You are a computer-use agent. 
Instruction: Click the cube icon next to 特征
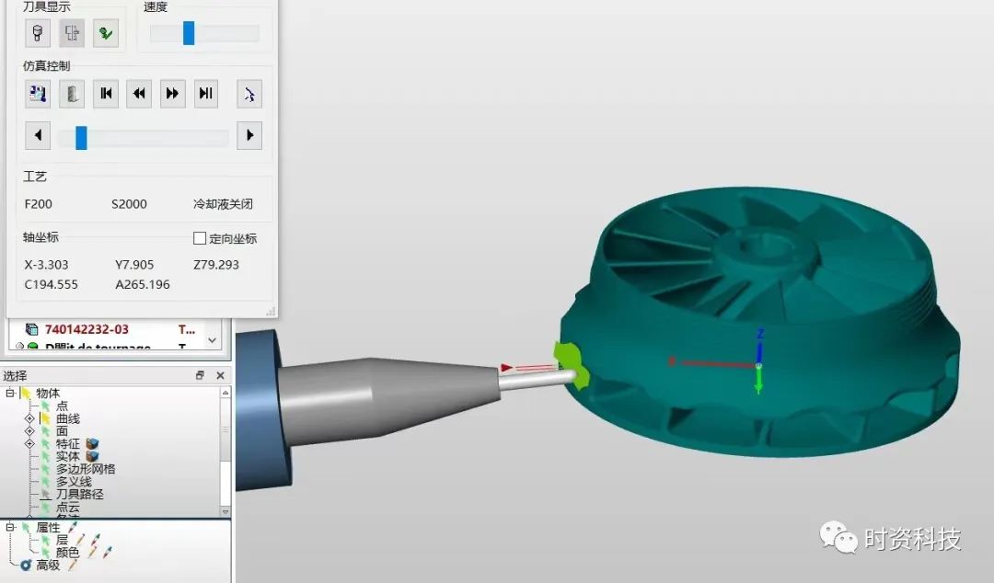pyautogui.click(x=93, y=443)
